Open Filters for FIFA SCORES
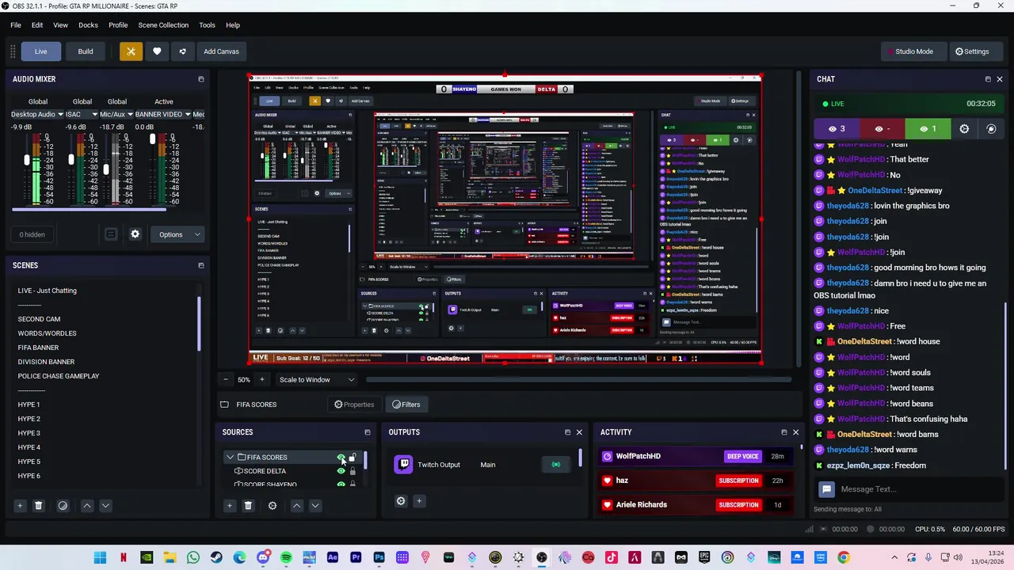Viewport: 1014px width, 570px height. pos(406,405)
